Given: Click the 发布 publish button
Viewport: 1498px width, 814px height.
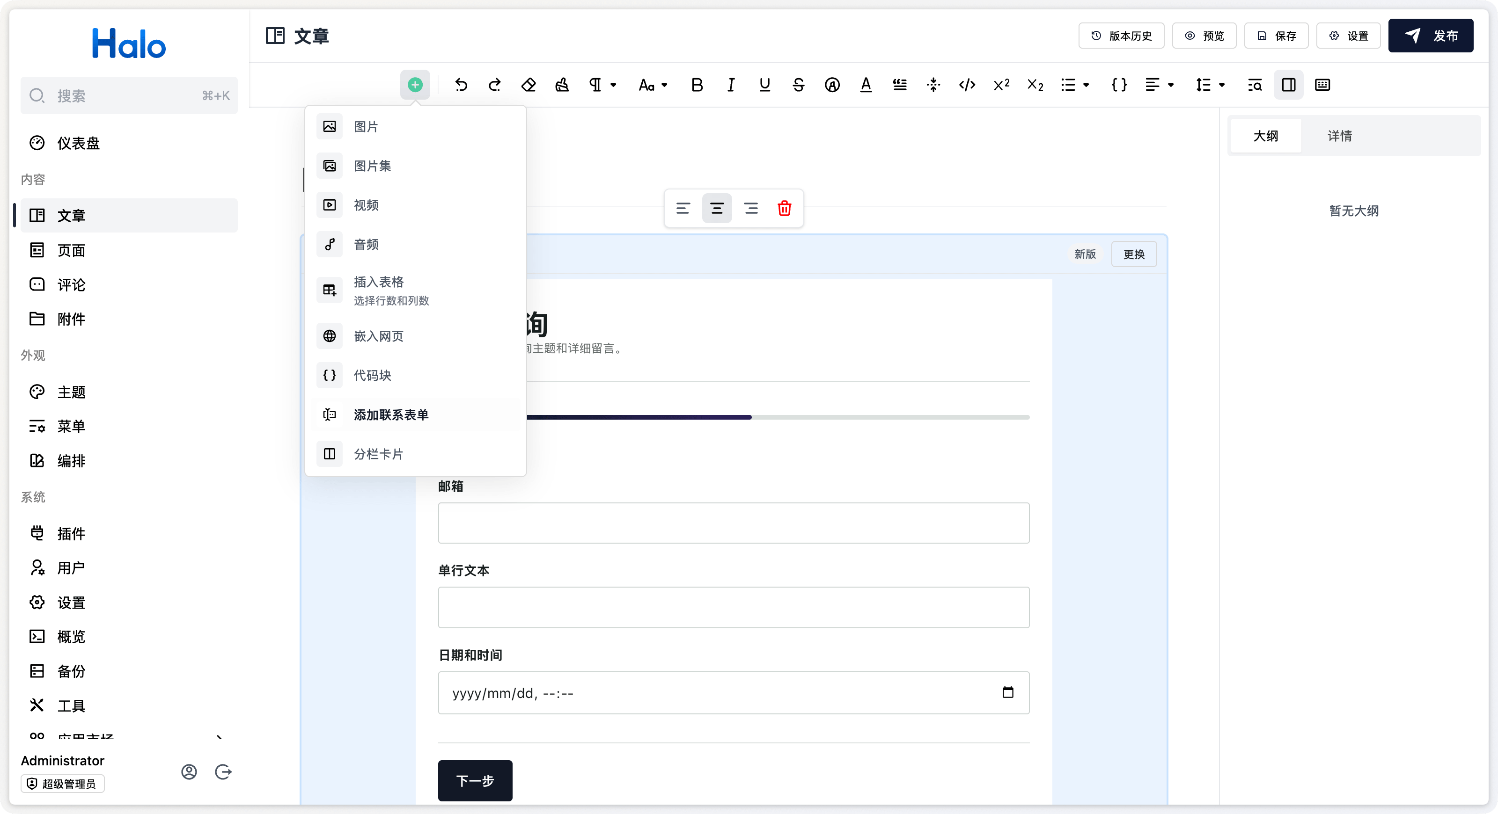Looking at the screenshot, I should pyautogui.click(x=1431, y=36).
